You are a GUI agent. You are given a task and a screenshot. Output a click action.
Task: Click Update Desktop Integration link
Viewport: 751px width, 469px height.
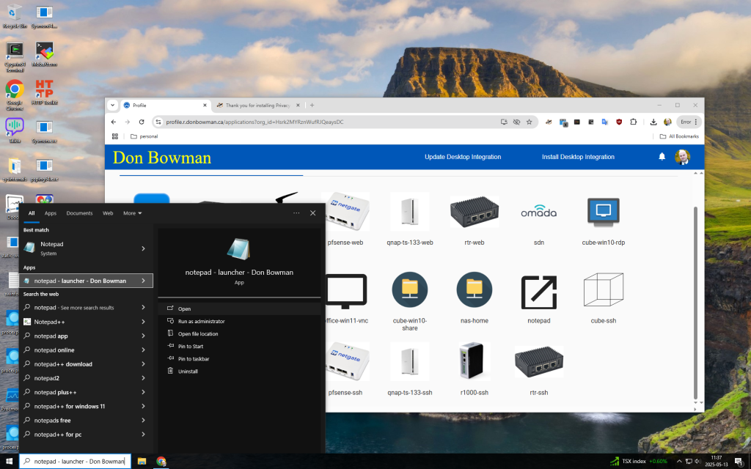click(x=463, y=157)
